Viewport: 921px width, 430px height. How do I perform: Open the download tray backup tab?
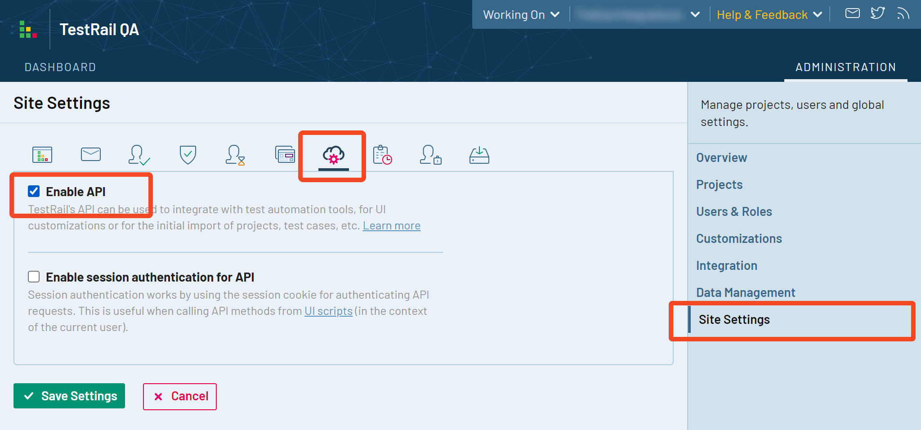point(479,155)
